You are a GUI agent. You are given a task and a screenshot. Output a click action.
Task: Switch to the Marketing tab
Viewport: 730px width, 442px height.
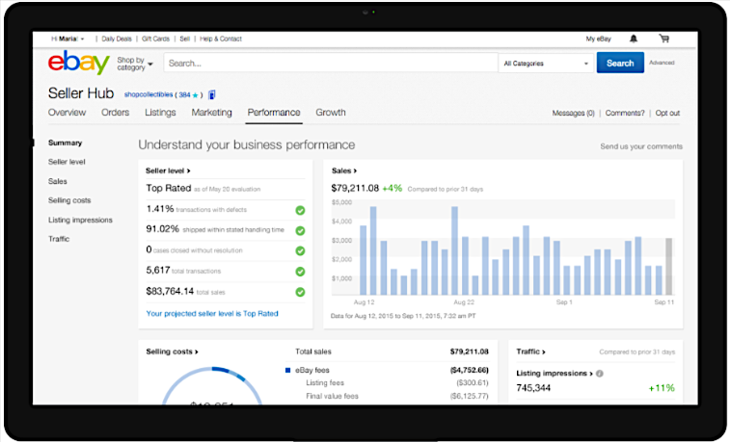[211, 113]
